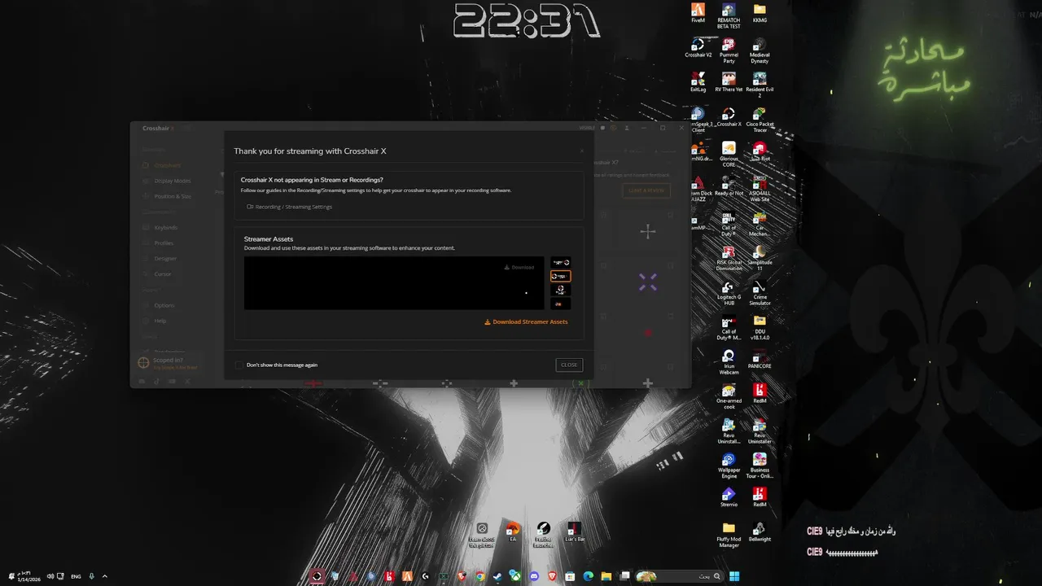
Task: Open the Cisco Packet Tracer desktop shortcut
Action: [x=760, y=120]
